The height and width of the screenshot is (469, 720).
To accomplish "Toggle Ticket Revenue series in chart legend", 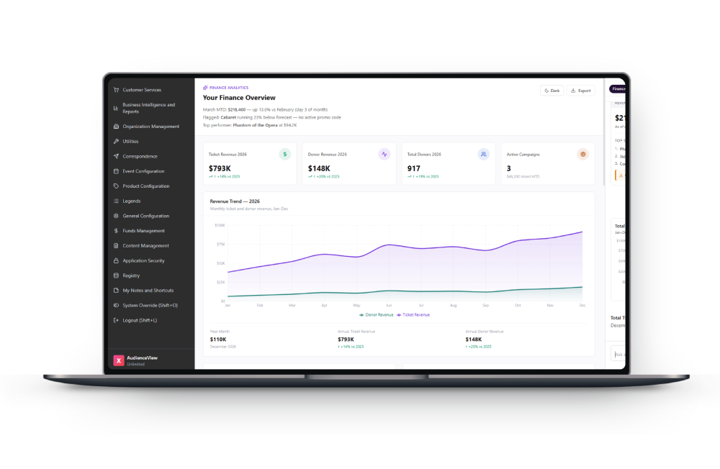I will click(x=413, y=315).
